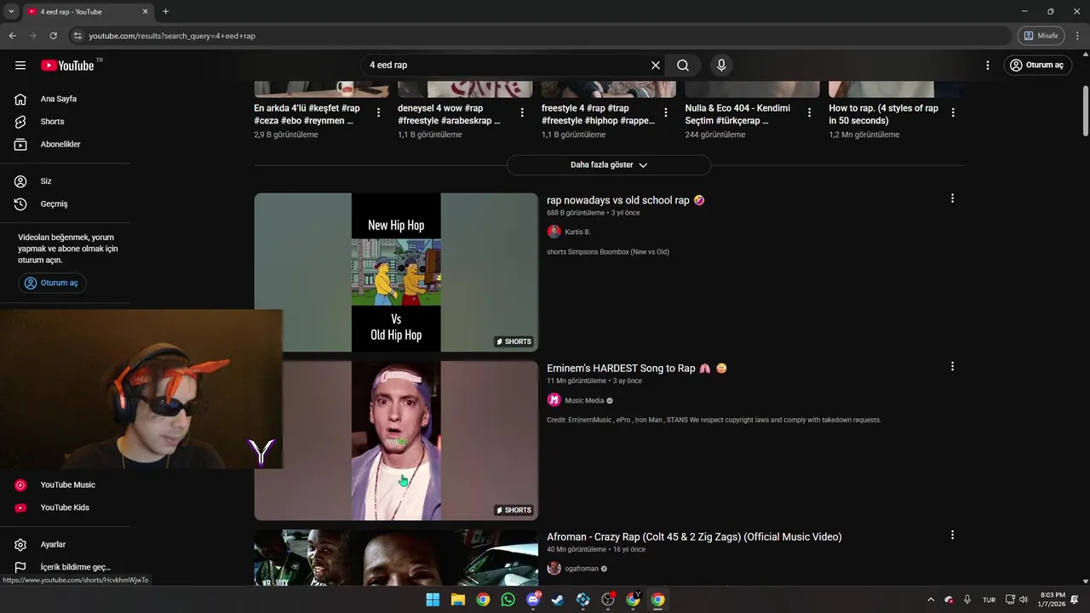The image size is (1090, 613).
Task: Open 'En arkda 4'lü #keşfet #rap' short title
Action: [307, 114]
